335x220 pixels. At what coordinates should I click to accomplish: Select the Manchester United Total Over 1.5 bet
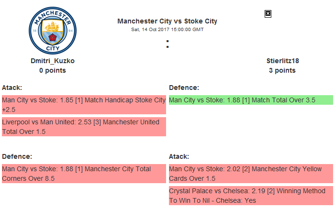[84, 127]
